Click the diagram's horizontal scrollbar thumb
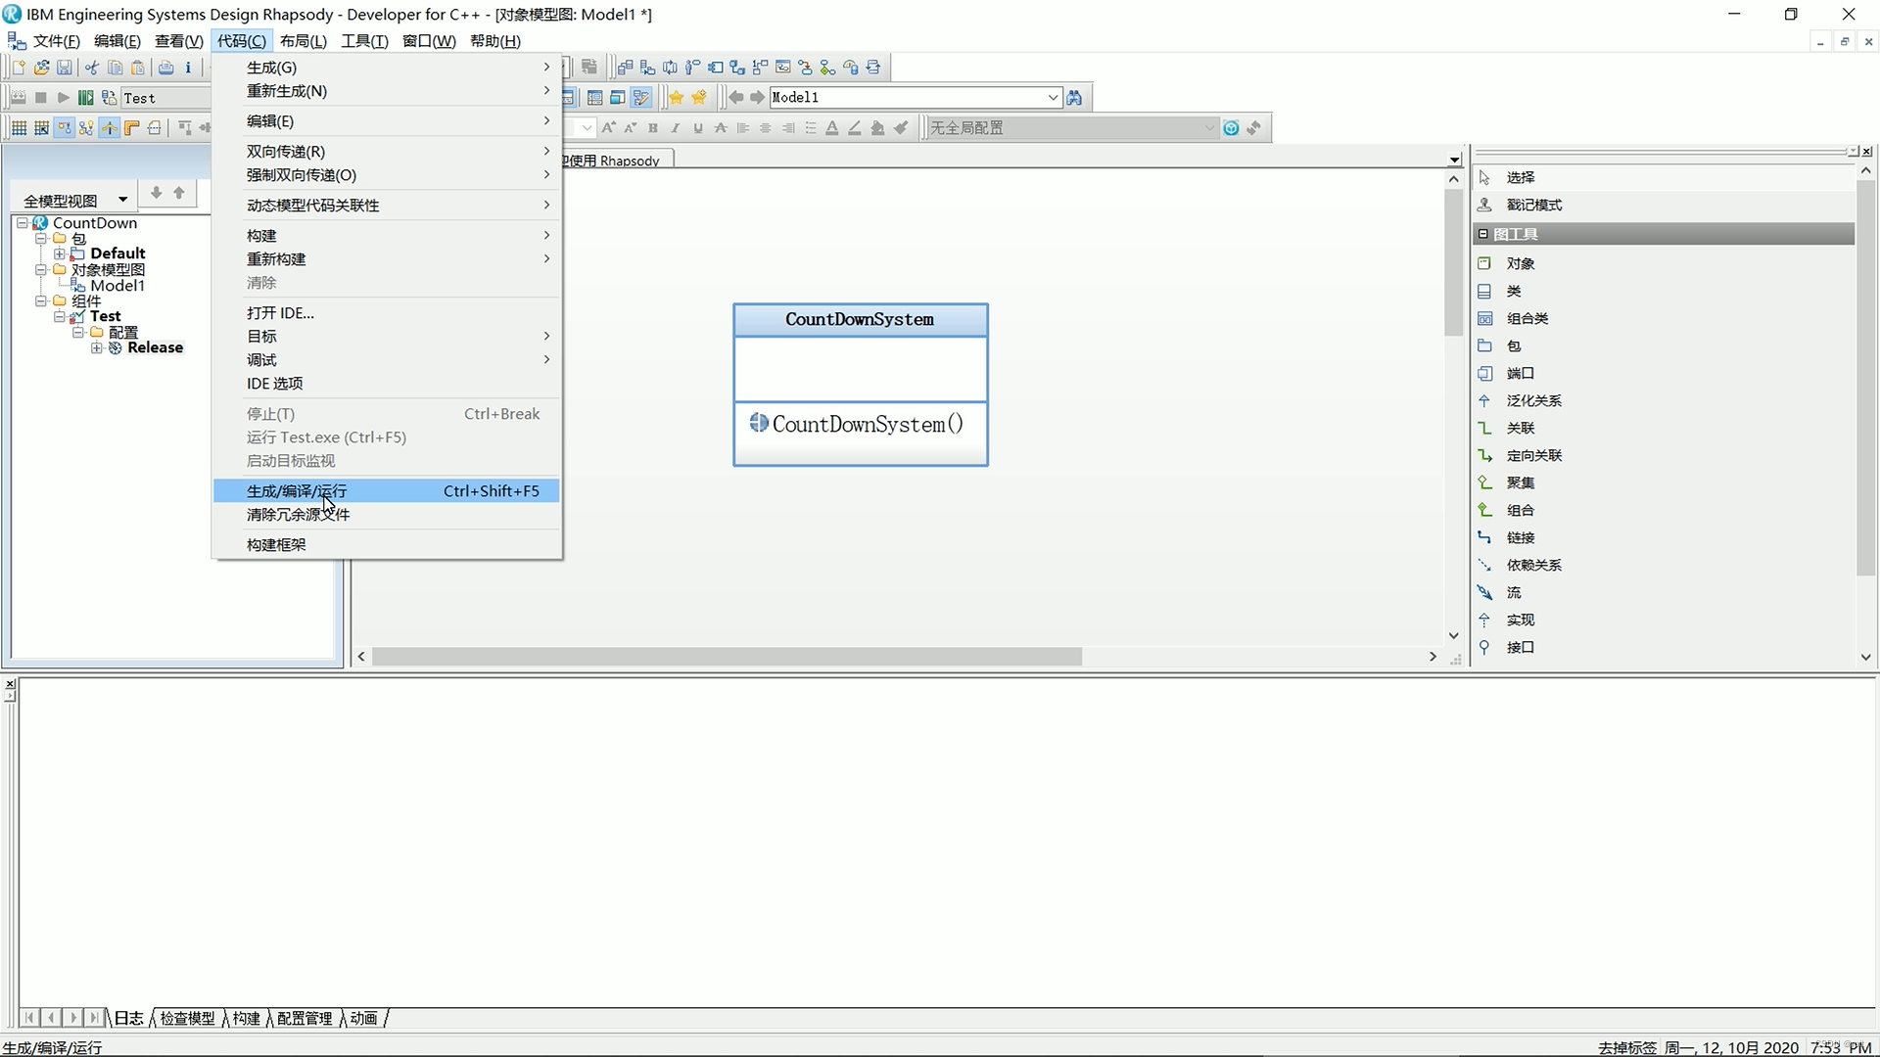Viewport: 1880px width, 1057px height. (x=727, y=658)
